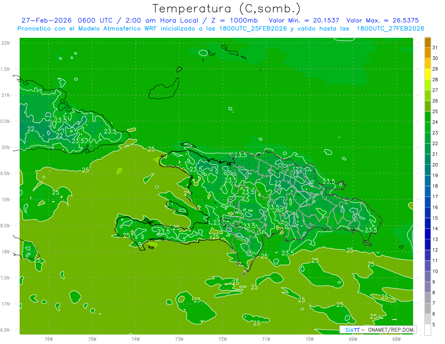Click the "1800UTC_27FEB2026" valid-until text
This screenshot has height=344, width=445.
[390, 29]
